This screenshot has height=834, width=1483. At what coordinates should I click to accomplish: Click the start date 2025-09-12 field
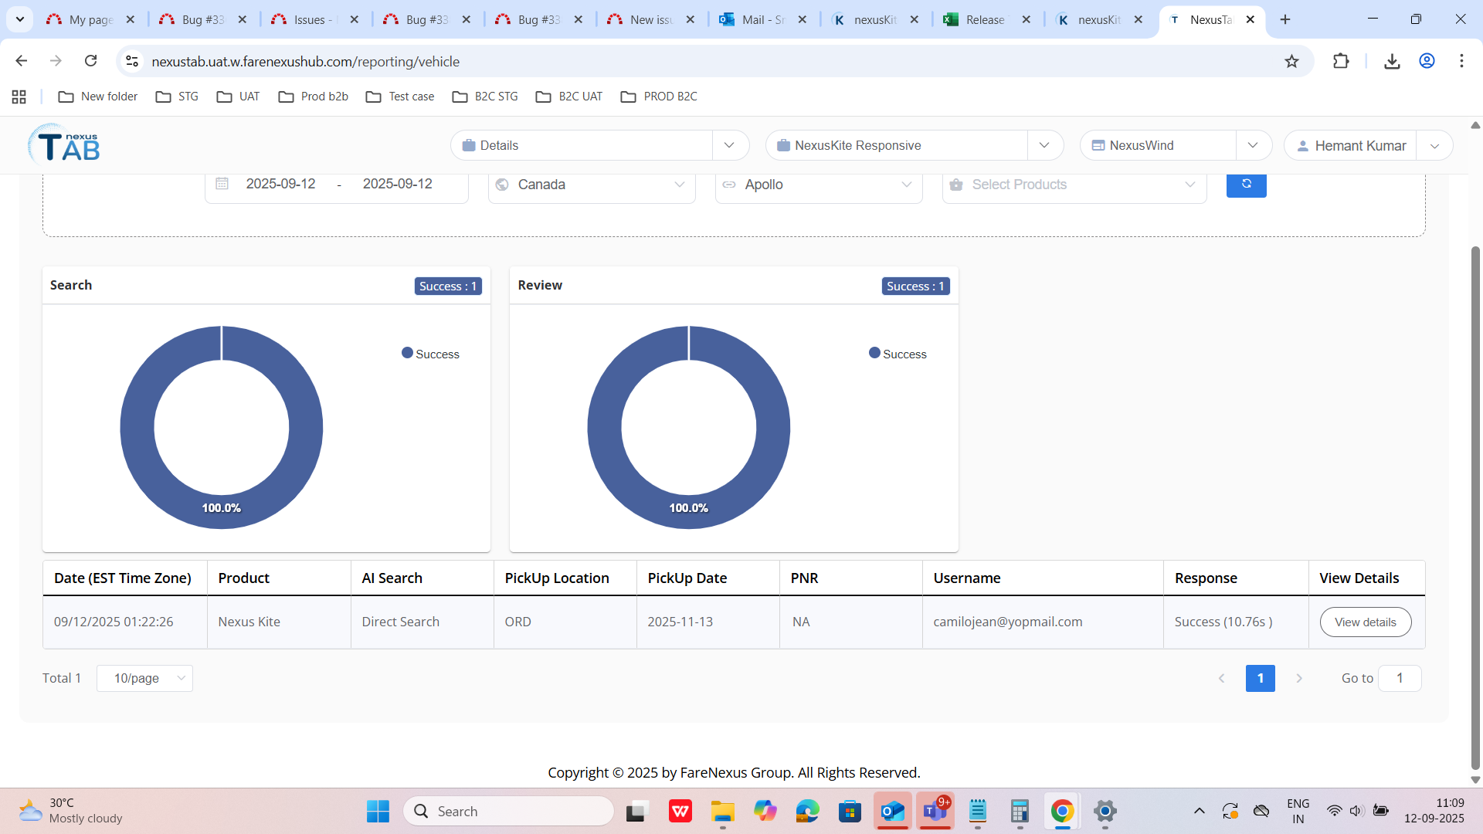pos(280,184)
